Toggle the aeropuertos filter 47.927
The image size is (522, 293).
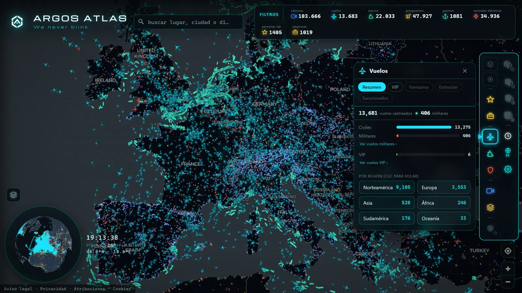[x=419, y=14]
